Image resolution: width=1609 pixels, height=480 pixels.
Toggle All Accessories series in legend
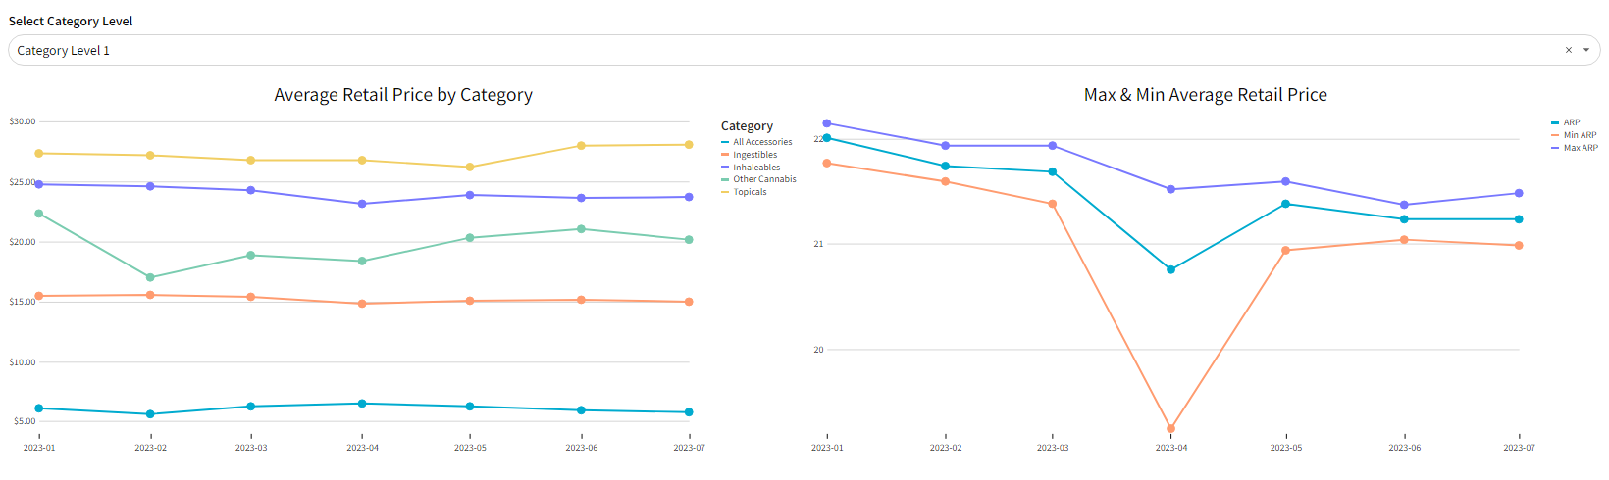[761, 142]
